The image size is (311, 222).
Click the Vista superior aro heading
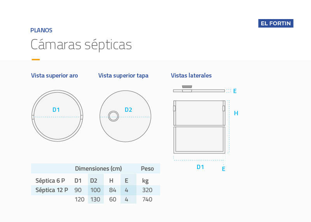pyautogui.click(x=54, y=76)
